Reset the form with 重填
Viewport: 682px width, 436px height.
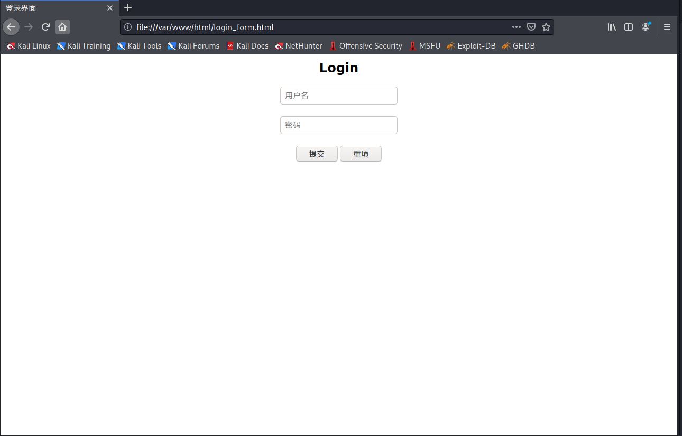(361, 154)
